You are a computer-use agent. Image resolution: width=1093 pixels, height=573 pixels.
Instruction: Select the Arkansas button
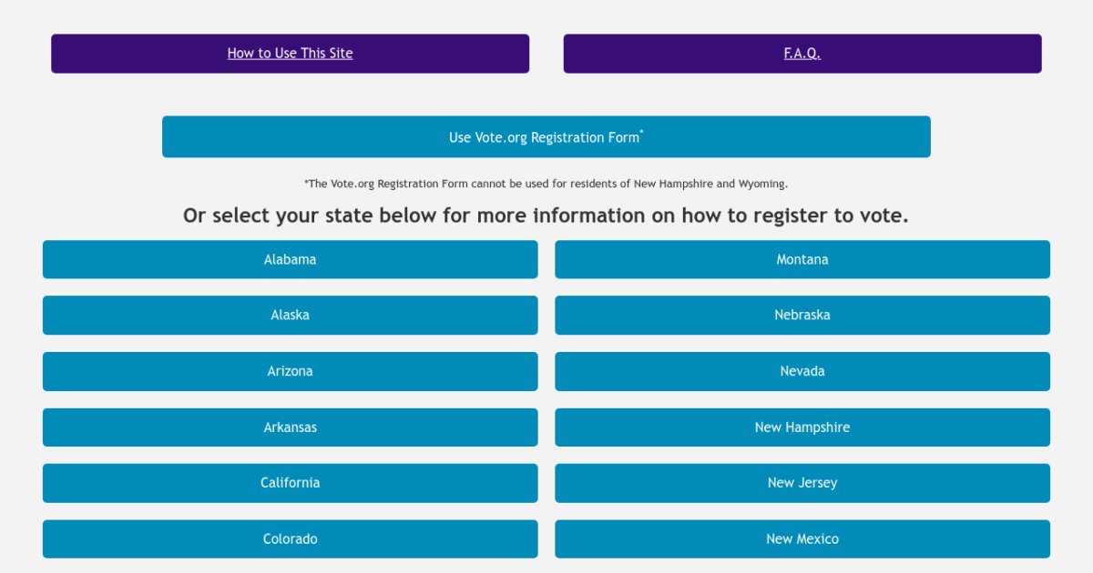coord(290,427)
